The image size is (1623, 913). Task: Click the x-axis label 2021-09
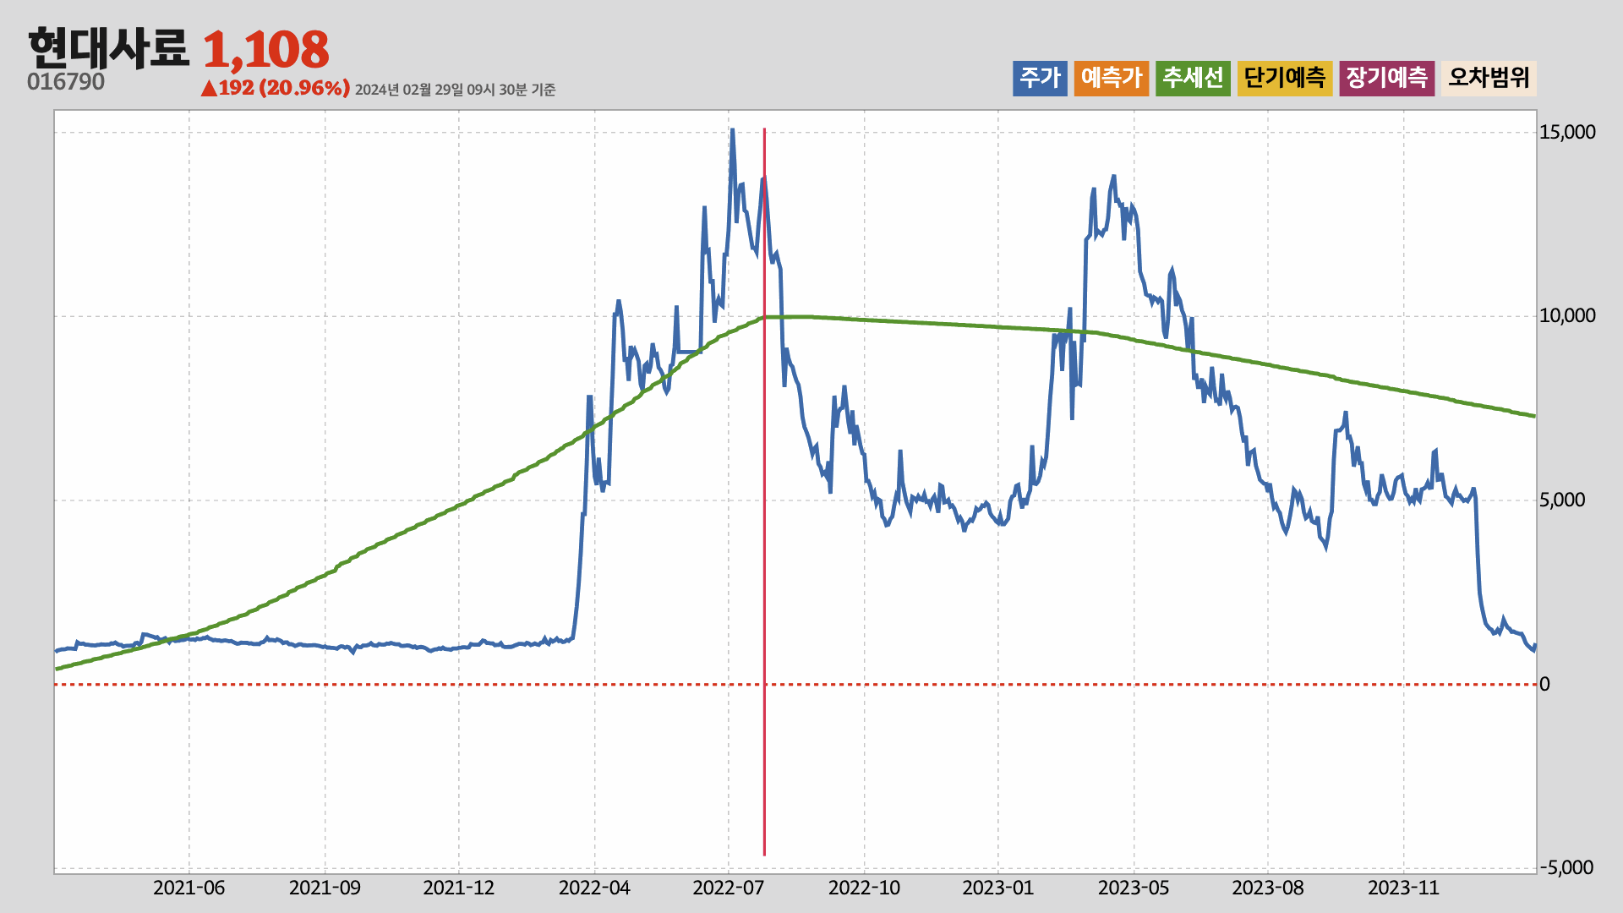(x=325, y=888)
